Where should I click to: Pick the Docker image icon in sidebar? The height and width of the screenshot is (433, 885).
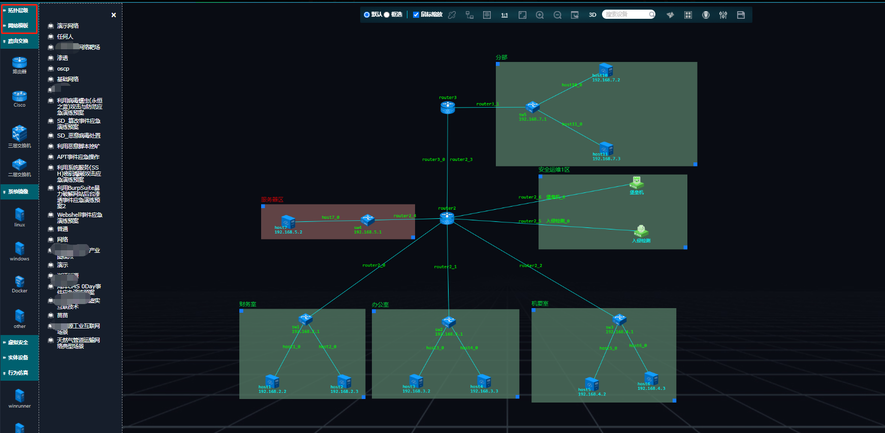[19, 284]
